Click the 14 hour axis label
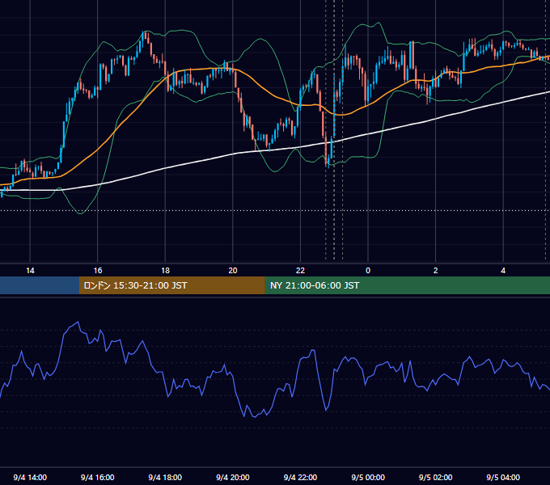Image resolution: width=550 pixels, height=485 pixels. (30, 271)
